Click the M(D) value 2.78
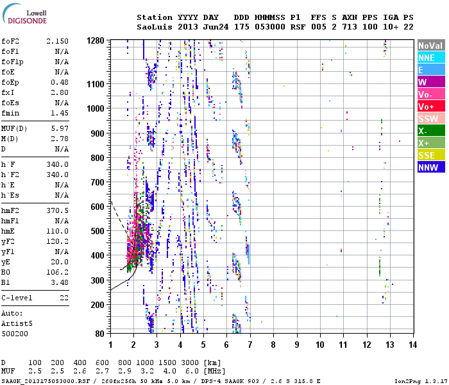The height and width of the screenshot is (385, 449). pyautogui.click(x=60, y=139)
